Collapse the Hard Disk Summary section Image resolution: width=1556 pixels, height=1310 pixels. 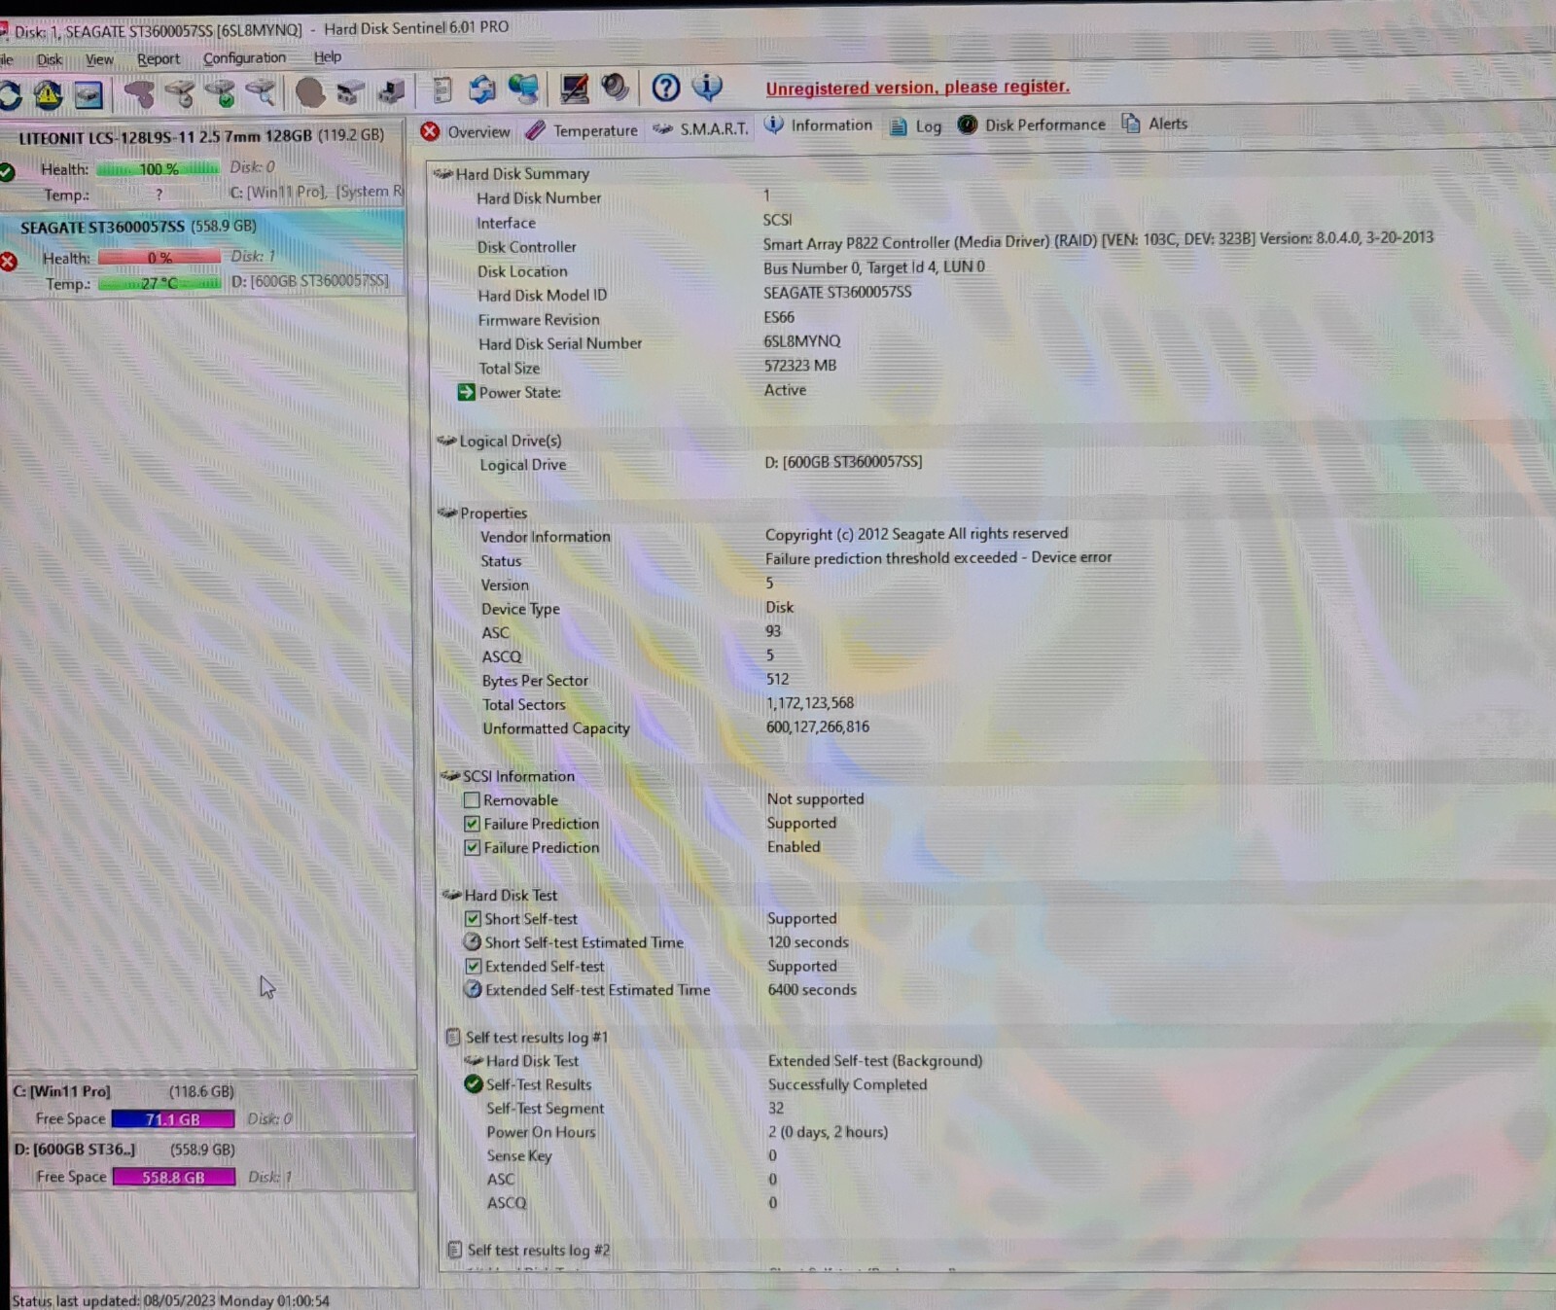pyautogui.click(x=443, y=174)
